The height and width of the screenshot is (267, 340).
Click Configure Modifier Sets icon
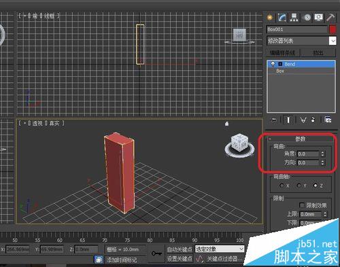pyautogui.click(x=328, y=120)
